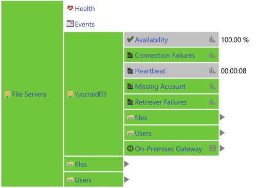Expand the bottom Users node arrow
Screen dimensions: 257x188
click(126, 179)
